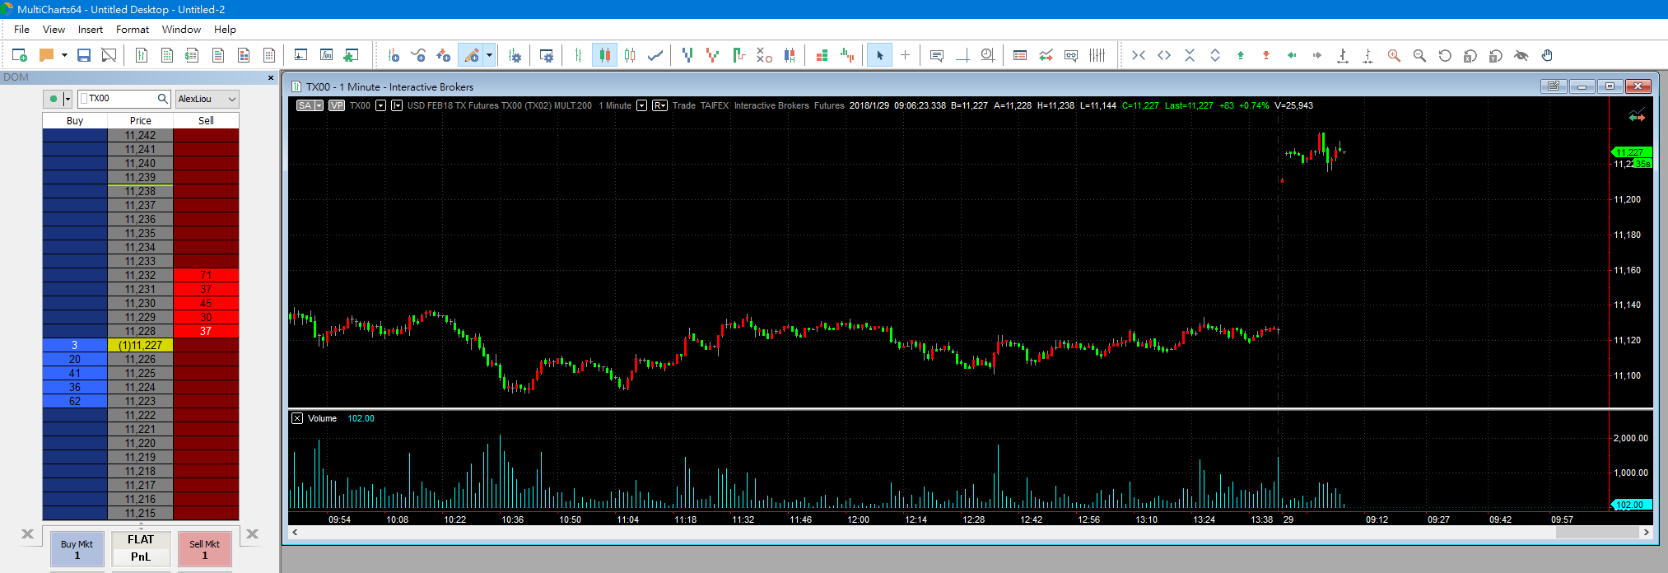Click the eye-slash hide icon in toolbar

(1521, 55)
